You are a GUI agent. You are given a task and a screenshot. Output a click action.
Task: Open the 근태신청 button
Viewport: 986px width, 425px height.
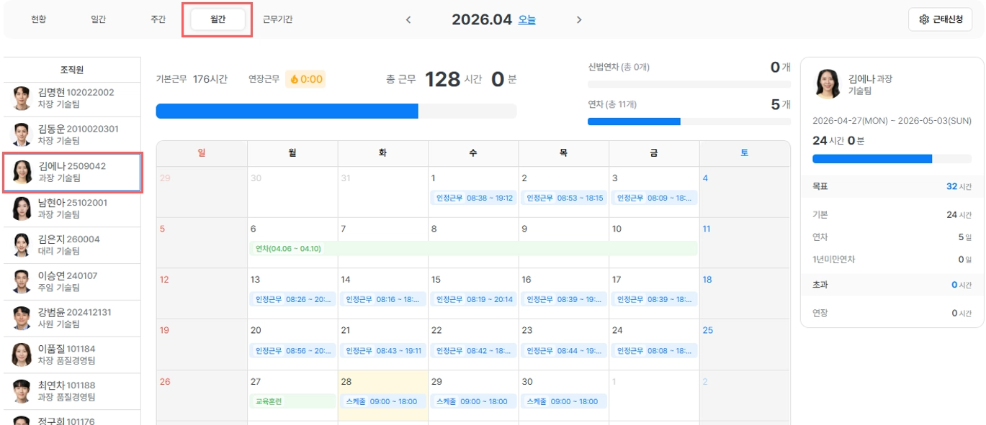941,20
